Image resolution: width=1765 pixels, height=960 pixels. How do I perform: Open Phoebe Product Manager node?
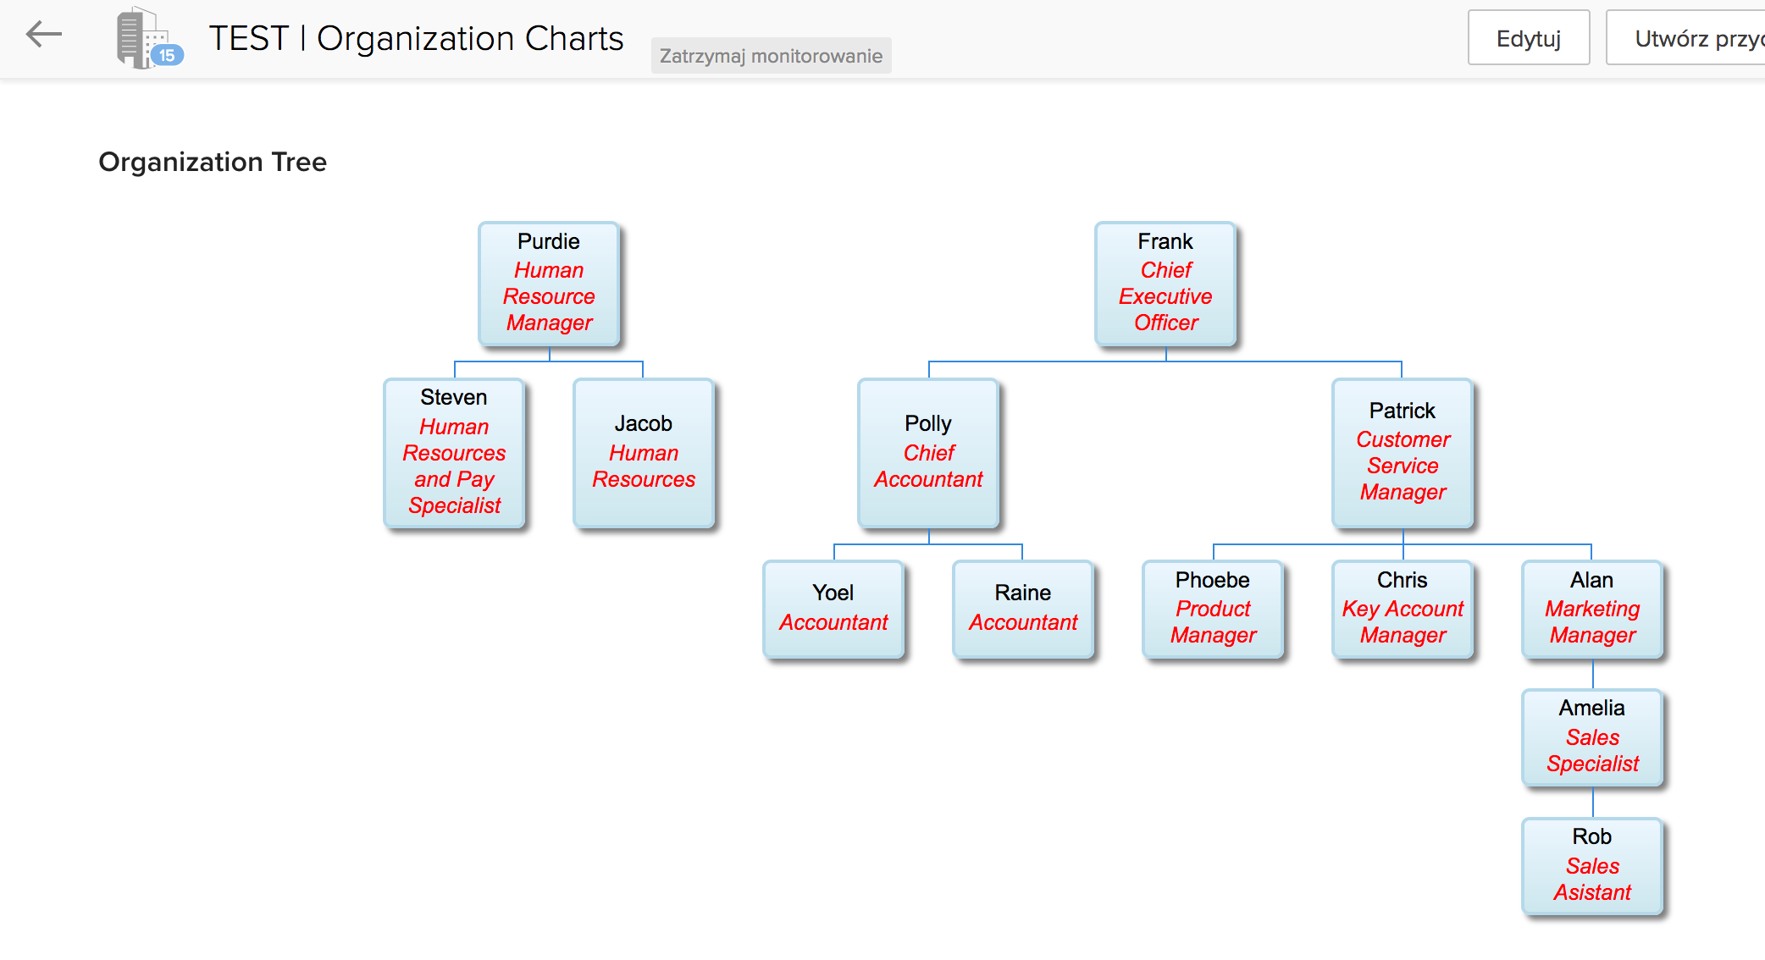click(x=1213, y=609)
